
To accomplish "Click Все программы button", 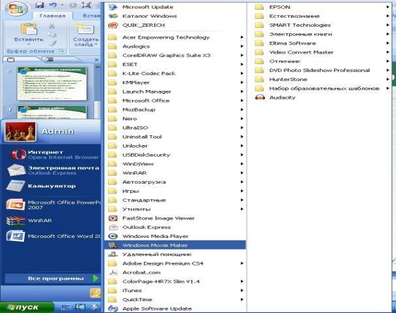I will 53,278.
